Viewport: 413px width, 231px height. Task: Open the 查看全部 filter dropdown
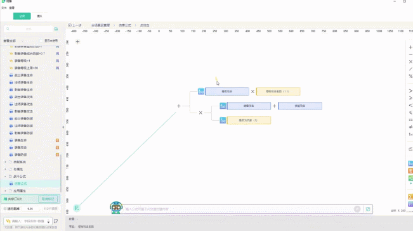pos(13,41)
